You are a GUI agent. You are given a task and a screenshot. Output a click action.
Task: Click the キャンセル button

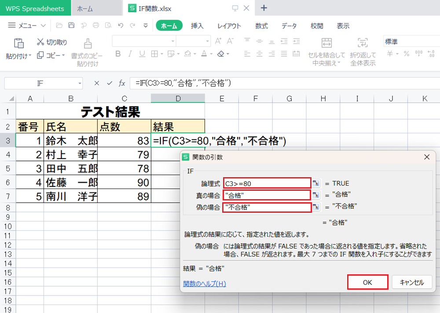coord(412,282)
